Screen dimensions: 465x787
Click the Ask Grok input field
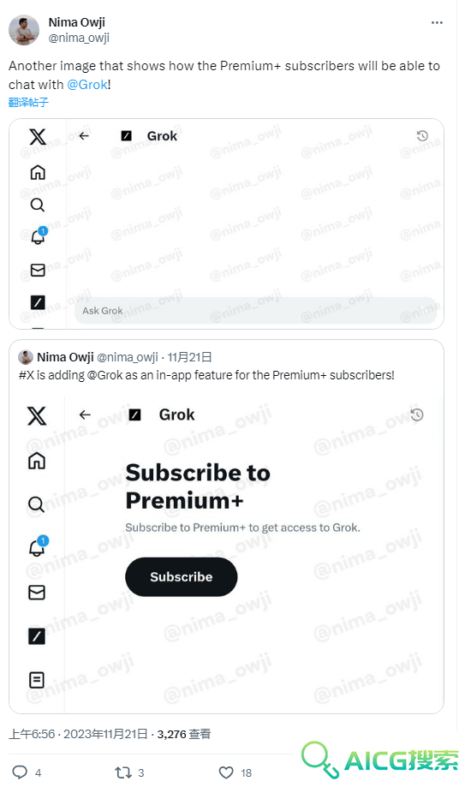pyautogui.click(x=256, y=310)
